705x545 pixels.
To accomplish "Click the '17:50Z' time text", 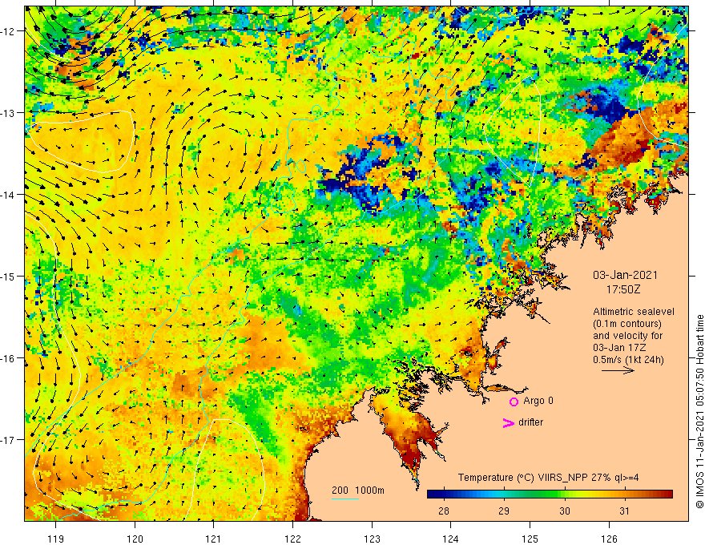I will point(622,289).
